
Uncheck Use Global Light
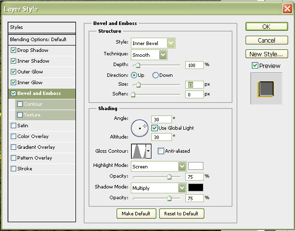(154, 128)
